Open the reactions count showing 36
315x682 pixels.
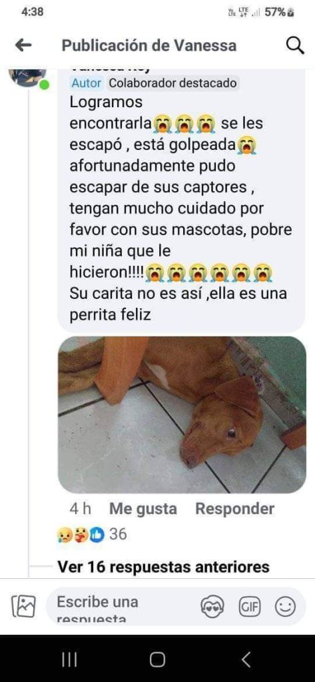[92, 534]
